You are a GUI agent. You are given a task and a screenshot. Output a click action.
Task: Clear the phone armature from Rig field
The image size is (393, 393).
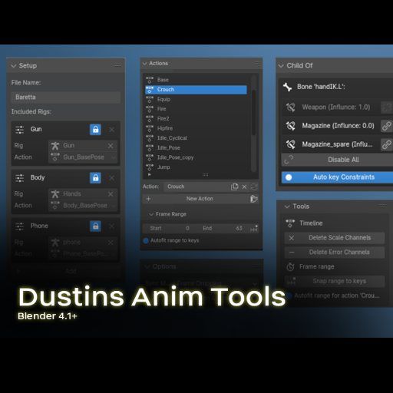tap(111, 243)
